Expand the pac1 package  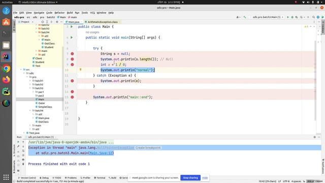coord(33,92)
